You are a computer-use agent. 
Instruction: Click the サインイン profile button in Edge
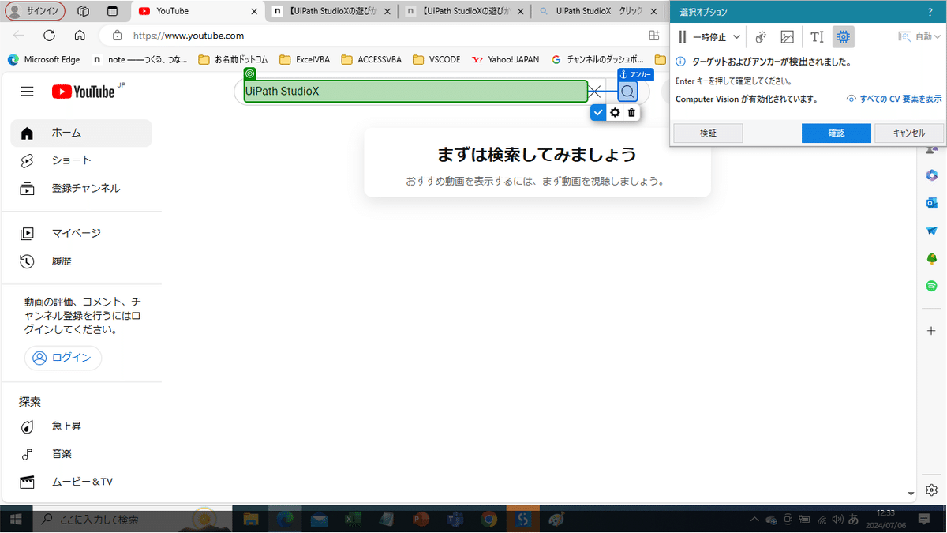(36, 12)
